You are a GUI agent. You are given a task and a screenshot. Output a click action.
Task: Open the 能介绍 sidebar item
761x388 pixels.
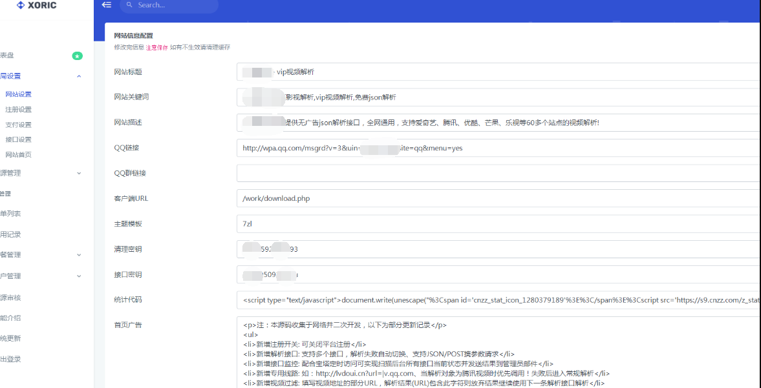[x=10, y=318]
